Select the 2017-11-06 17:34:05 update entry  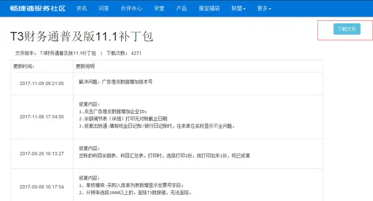click(x=167, y=117)
